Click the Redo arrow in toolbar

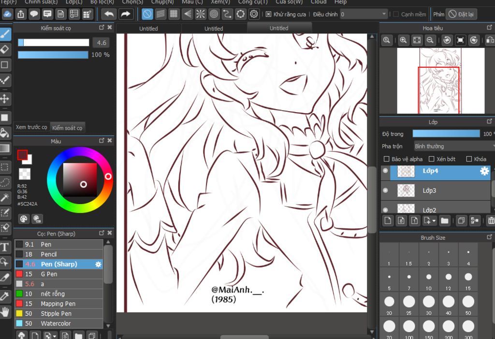click(126, 14)
